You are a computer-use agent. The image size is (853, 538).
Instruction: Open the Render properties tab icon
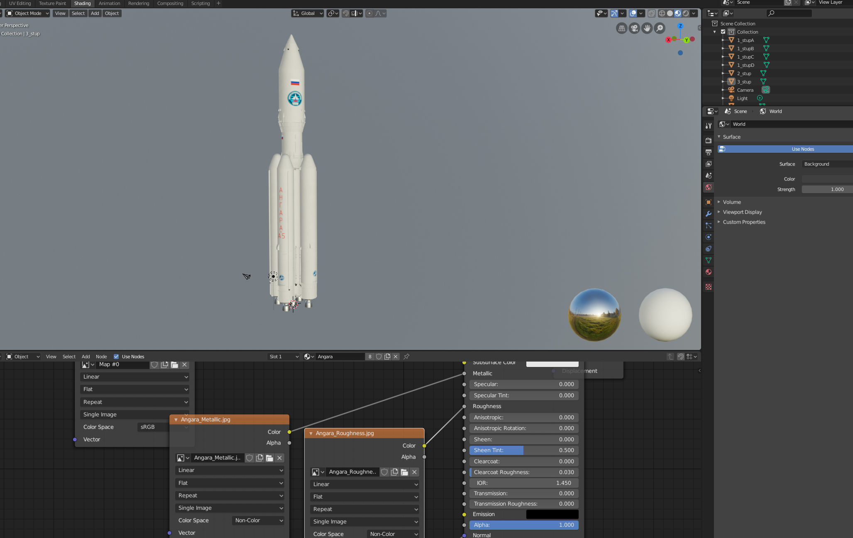tap(709, 141)
